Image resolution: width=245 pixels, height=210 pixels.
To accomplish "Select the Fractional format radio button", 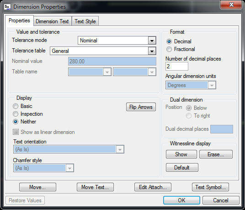I will pos(169,49).
